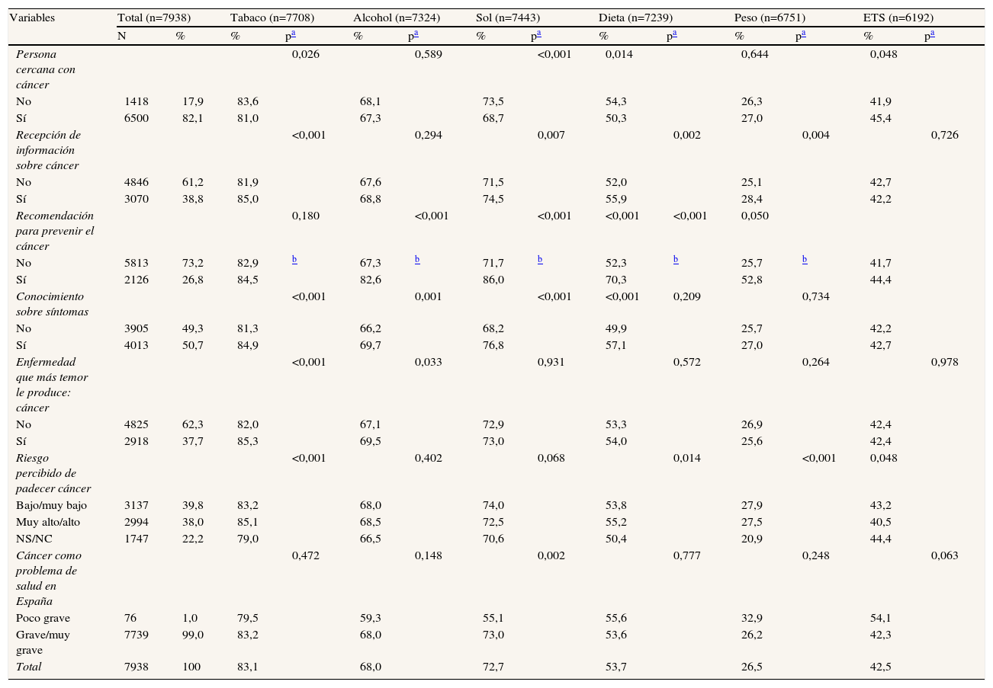Screen dimensions: 993x688
Task: Click the 'Poco grave' row label
Action: tap(43, 618)
